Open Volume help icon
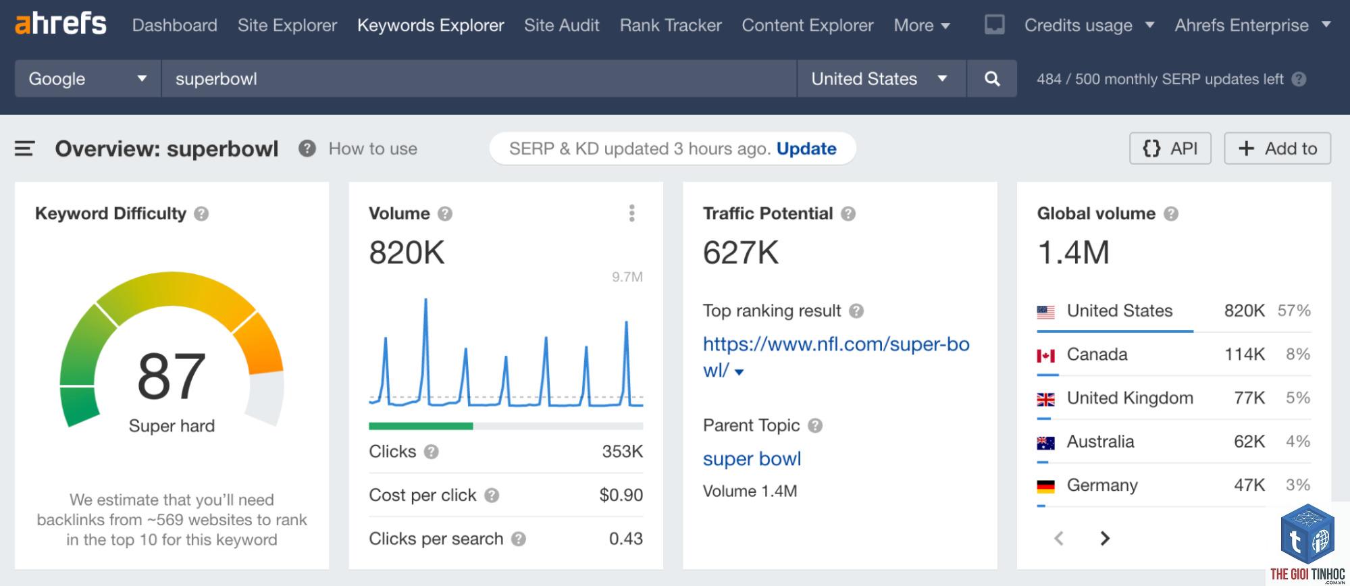Viewport: 1350px width, 586px height. tap(445, 214)
